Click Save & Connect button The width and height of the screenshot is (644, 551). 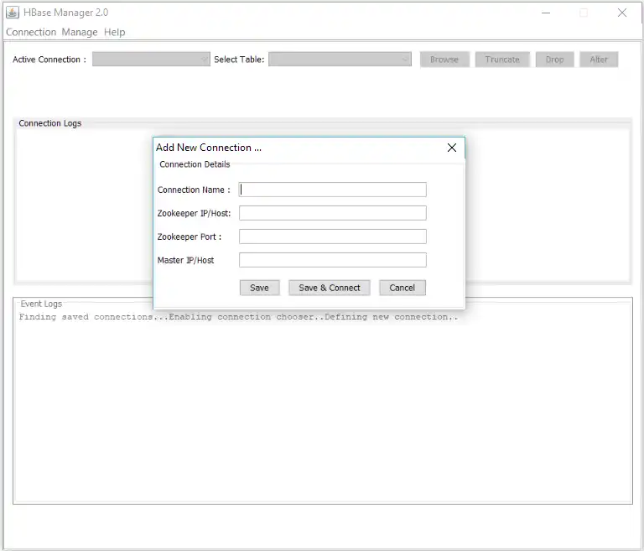coord(330,288)
